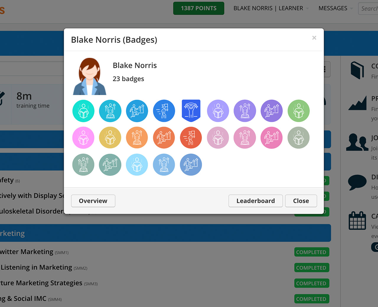This screenshot has width=378, height=307.
Task: Click the green badge with person reading
Action: tap(298, 111)
